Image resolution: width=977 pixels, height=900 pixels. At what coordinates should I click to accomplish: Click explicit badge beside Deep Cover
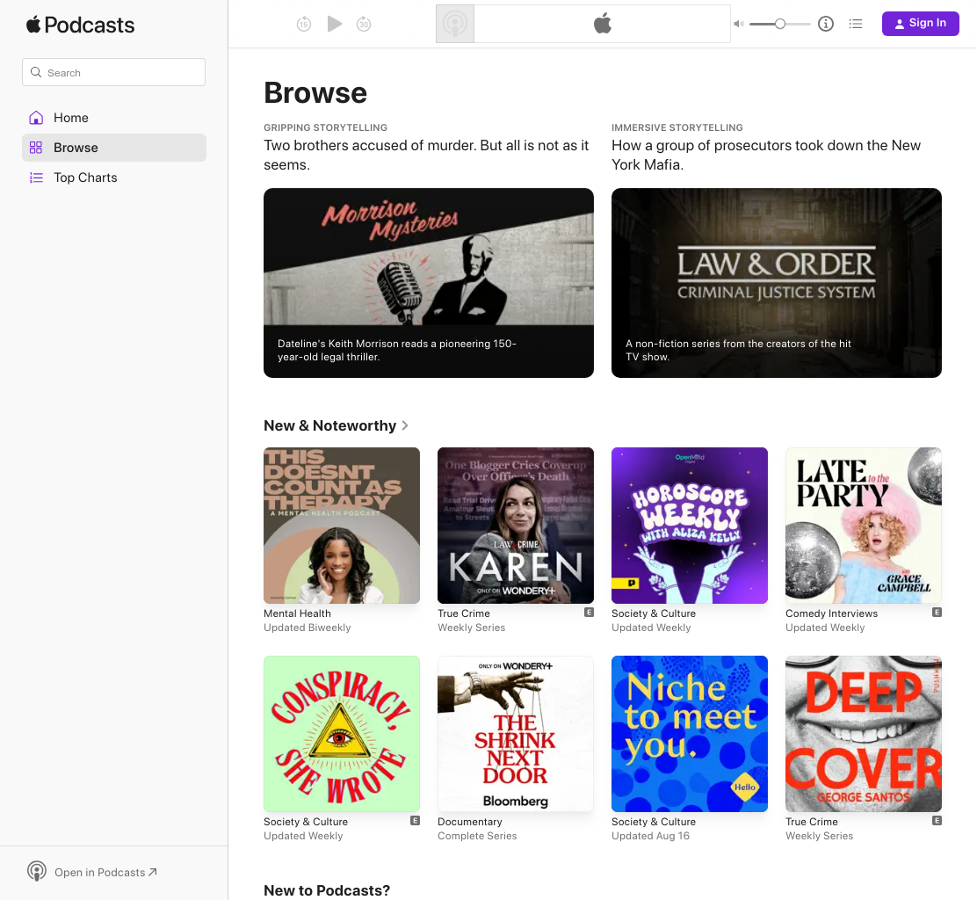click(937, 821)
